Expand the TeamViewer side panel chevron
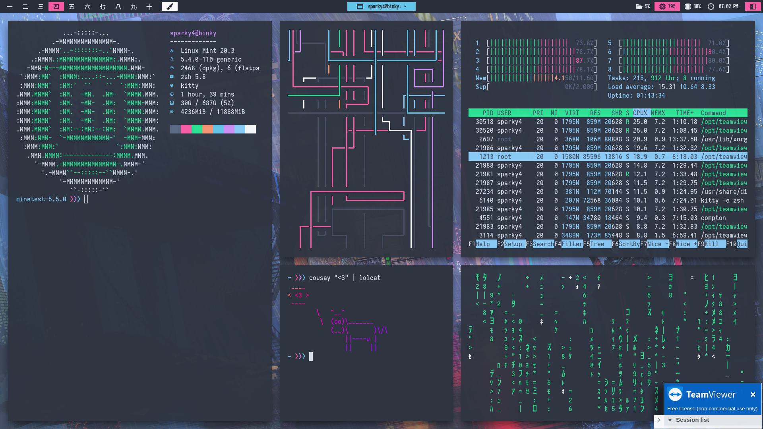763x429 pixels. click(658, 420)
